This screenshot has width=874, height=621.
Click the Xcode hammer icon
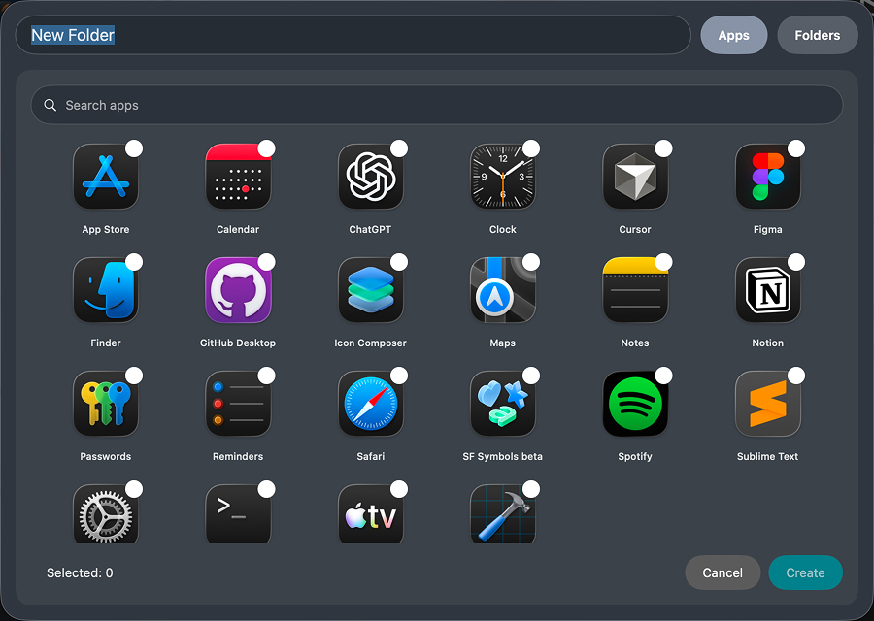[502, 513]
